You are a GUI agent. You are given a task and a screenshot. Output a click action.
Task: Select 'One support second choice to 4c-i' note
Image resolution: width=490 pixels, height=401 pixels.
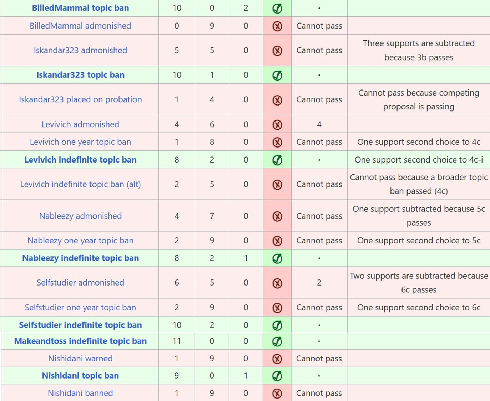pos(419,160)
